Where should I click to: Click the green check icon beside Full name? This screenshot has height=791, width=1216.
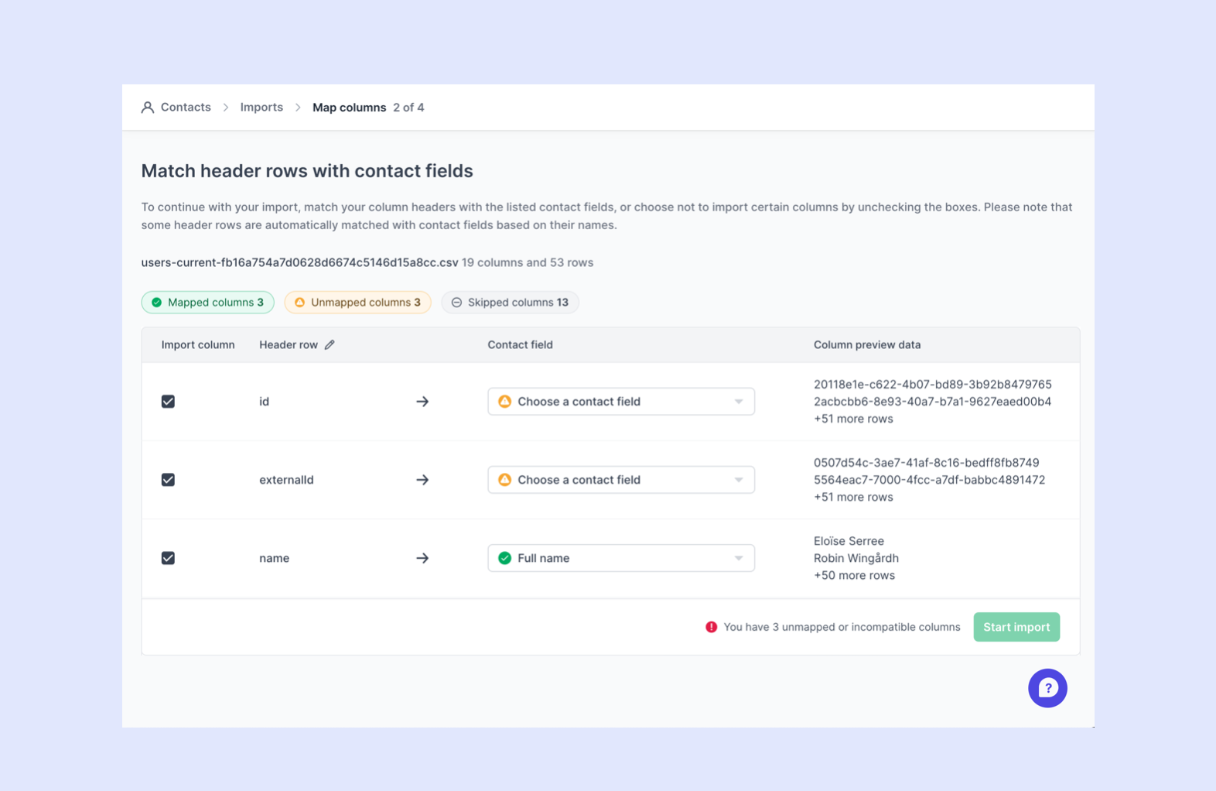(504, 558)
